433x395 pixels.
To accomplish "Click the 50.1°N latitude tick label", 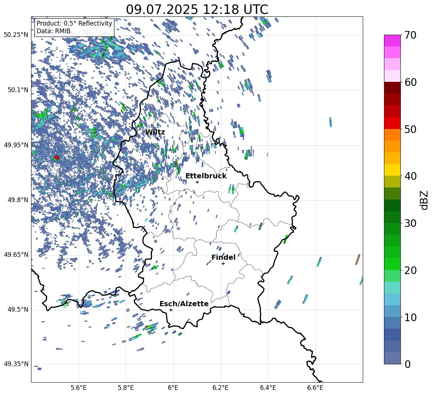I will pos(18,90).
